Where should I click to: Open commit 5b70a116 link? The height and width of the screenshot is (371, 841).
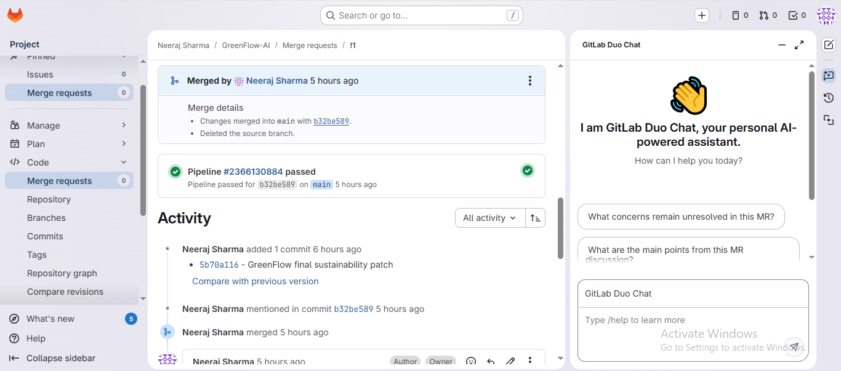[x=219, y=265]
